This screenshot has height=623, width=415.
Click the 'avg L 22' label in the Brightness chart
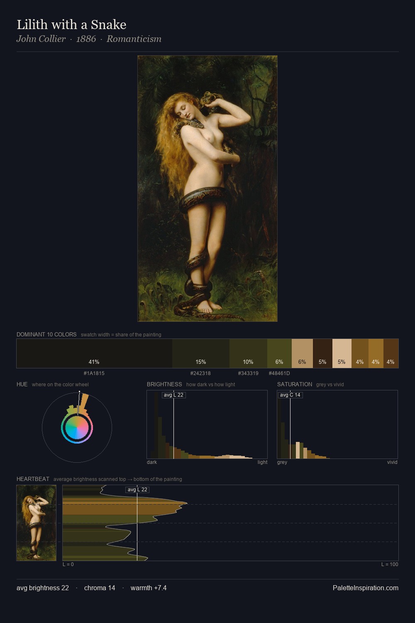pyautogui.click(x=173, y=395)
